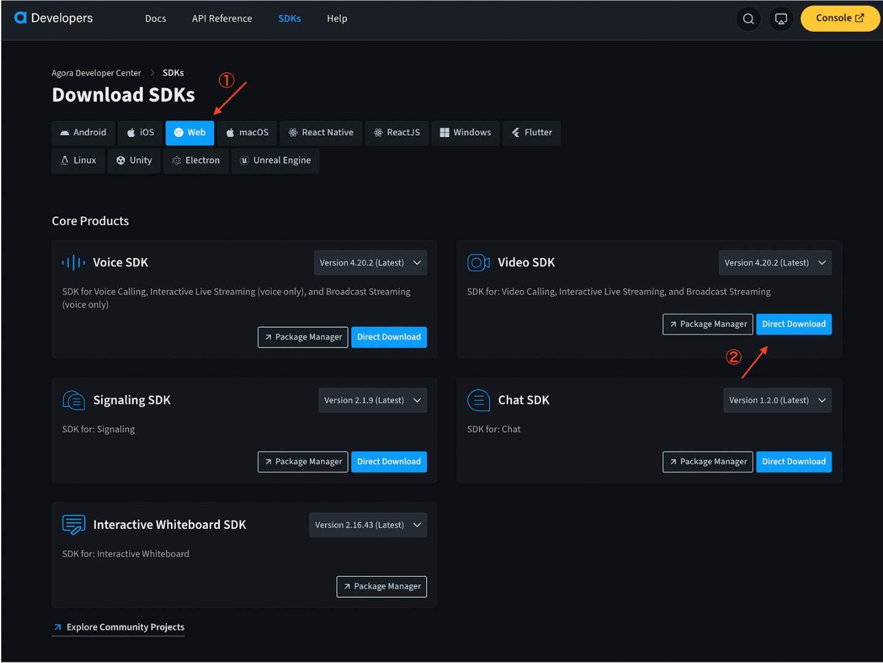This screenshot has width=883, height=663.
Task: Expand Chat SDK version 1.2.0 dropdown
Action: click(778, 400)
